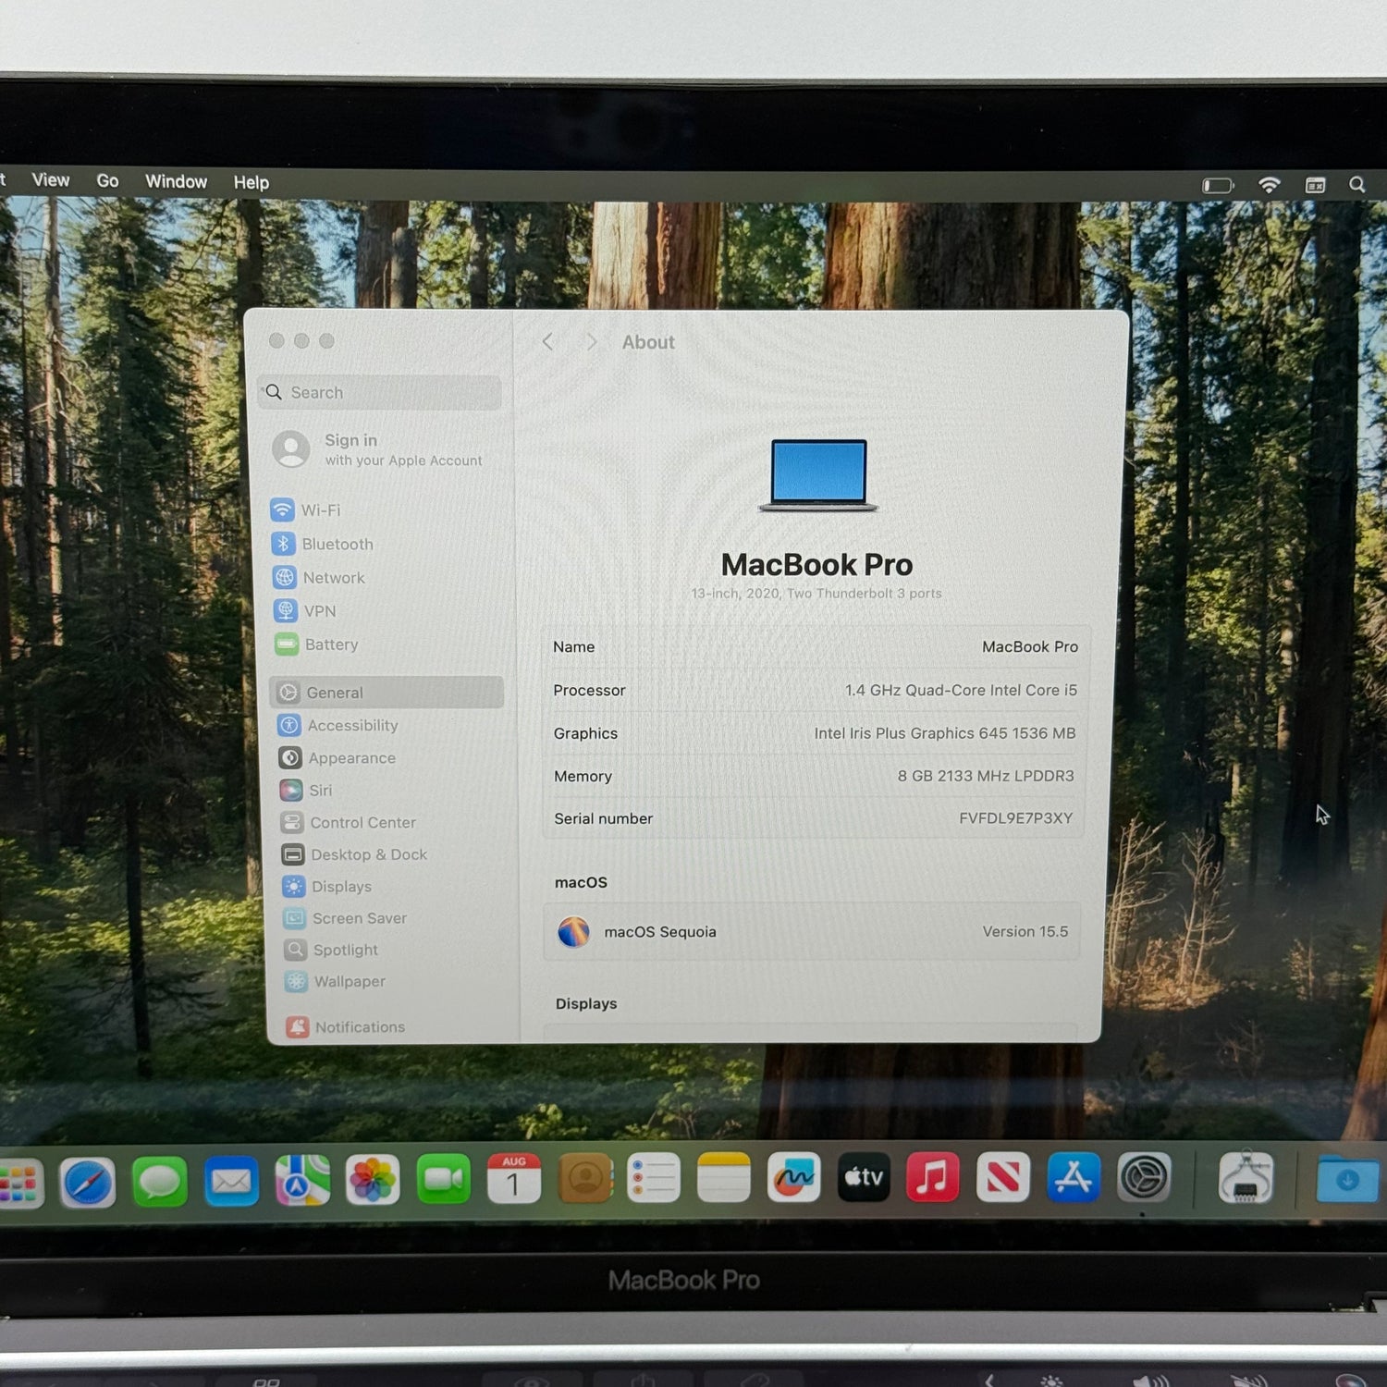
Task: Open FaceTime from the Dock
Action: click(443, 1179)
